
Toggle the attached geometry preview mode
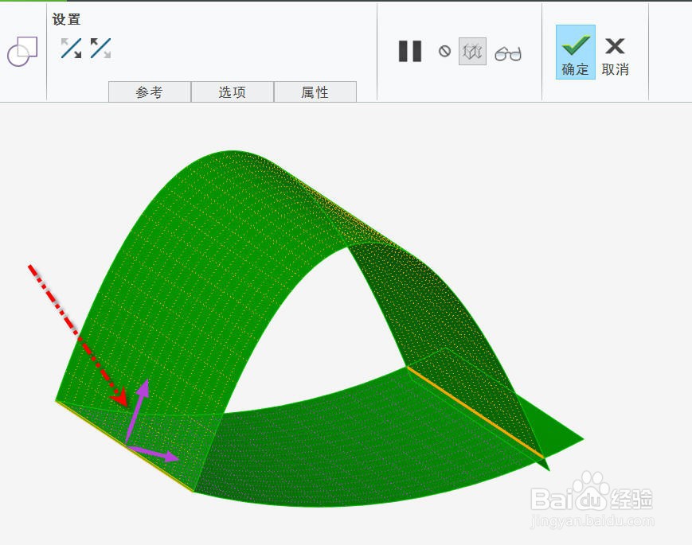(x=473, y=52)
